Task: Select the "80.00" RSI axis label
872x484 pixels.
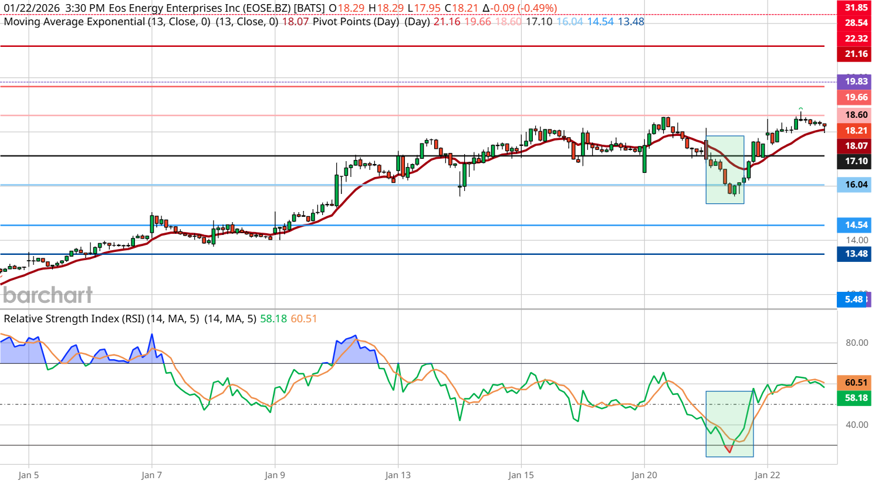Action: pos(857,343)
